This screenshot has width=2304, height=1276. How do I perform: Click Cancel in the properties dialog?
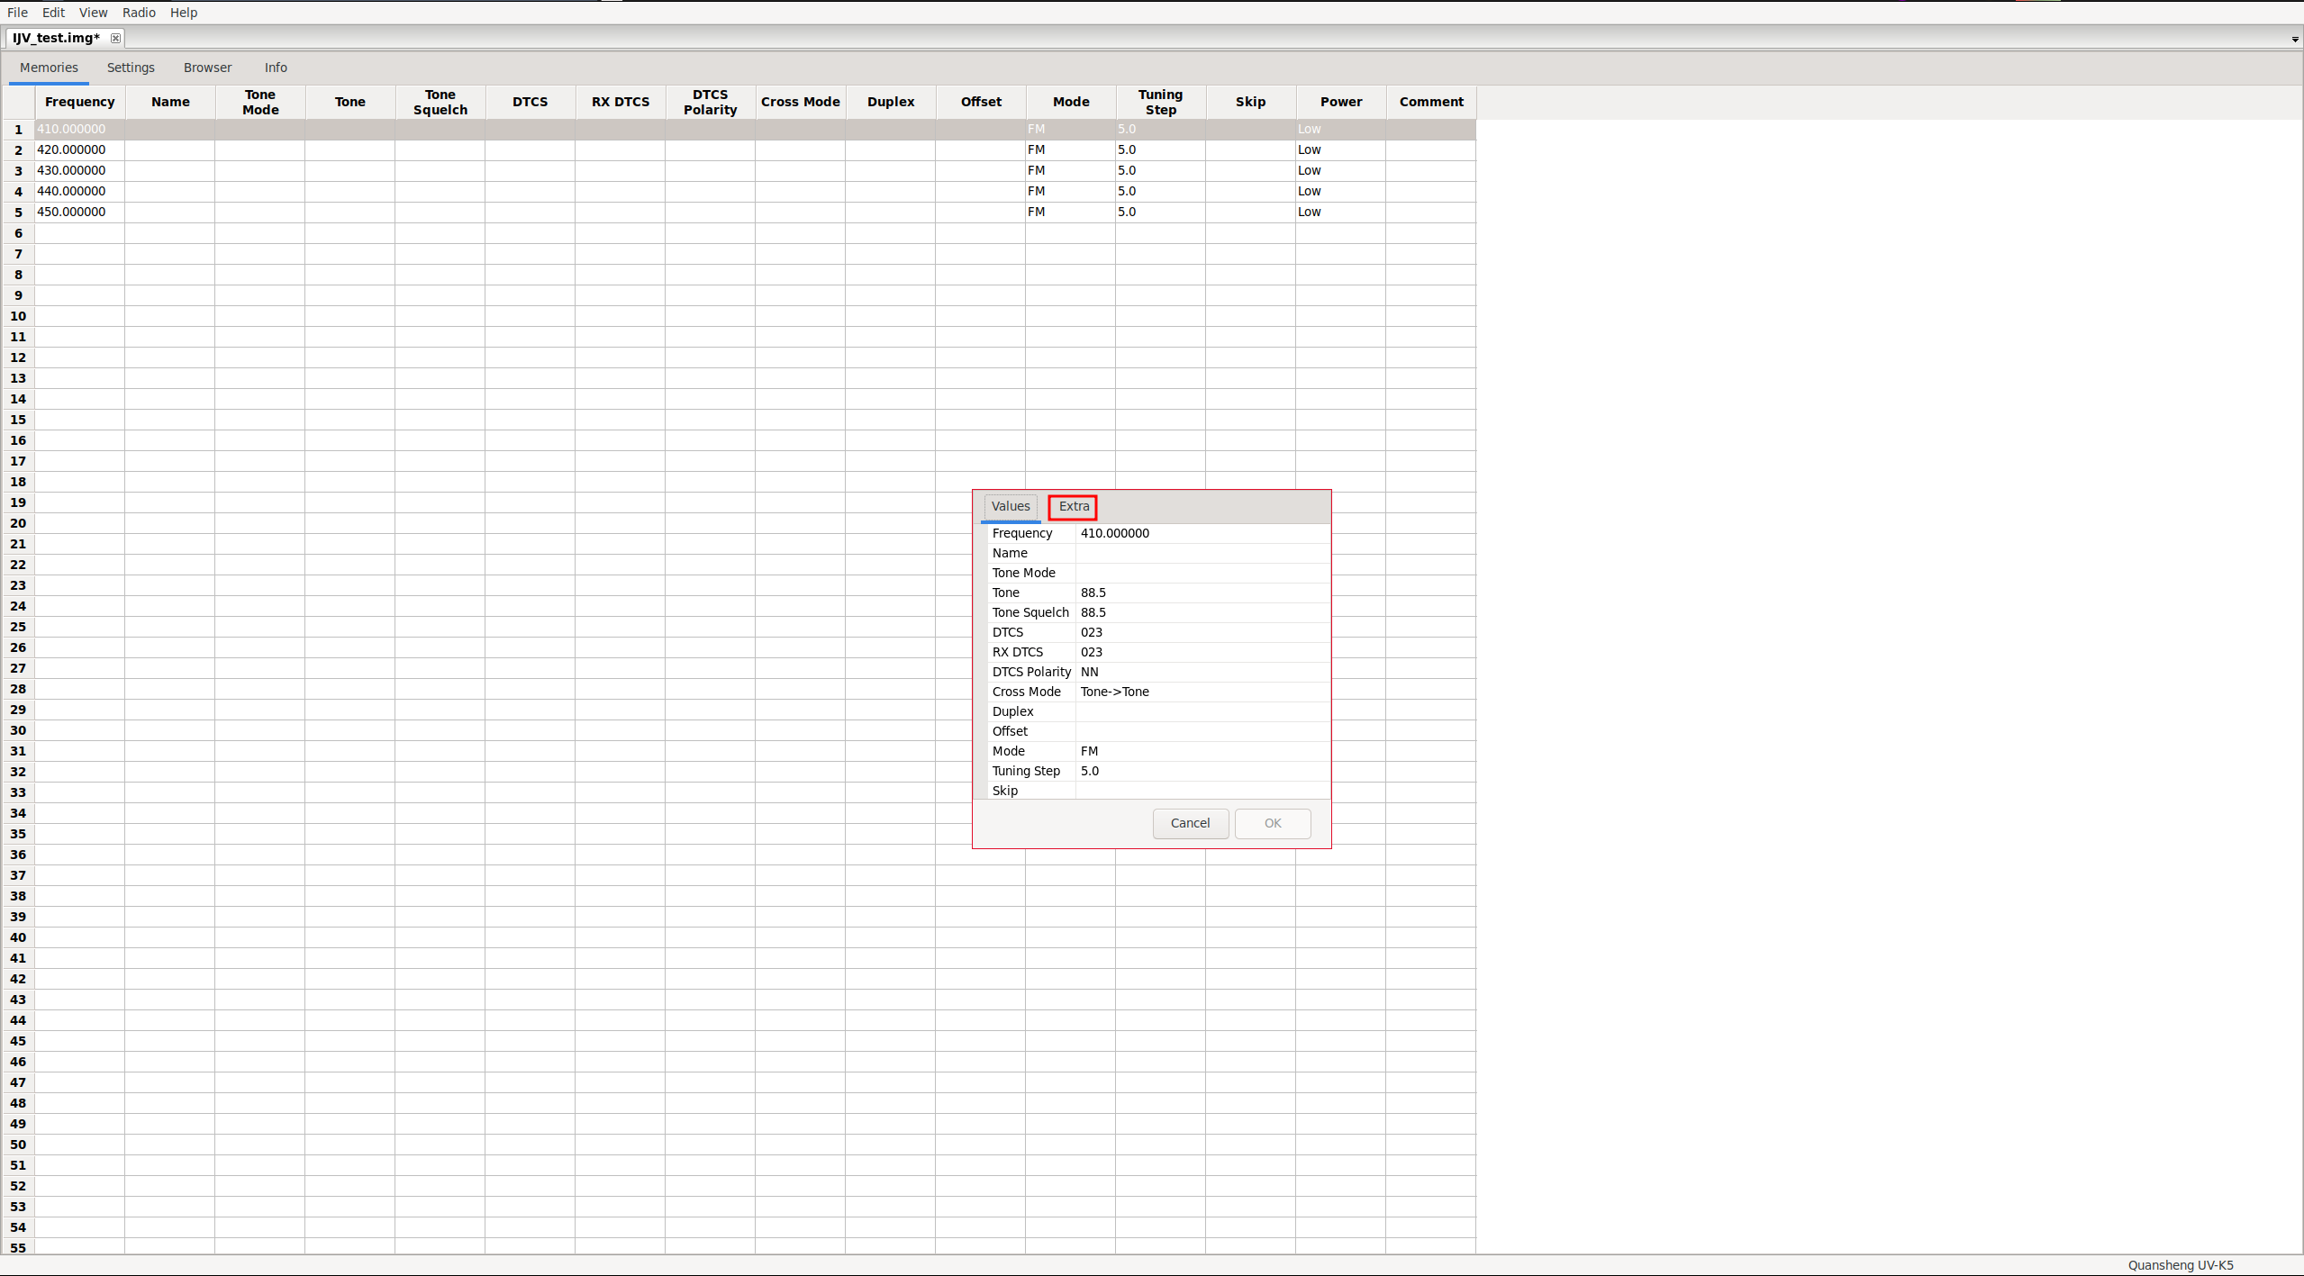pyautogui.click(x=1190, y=823)
